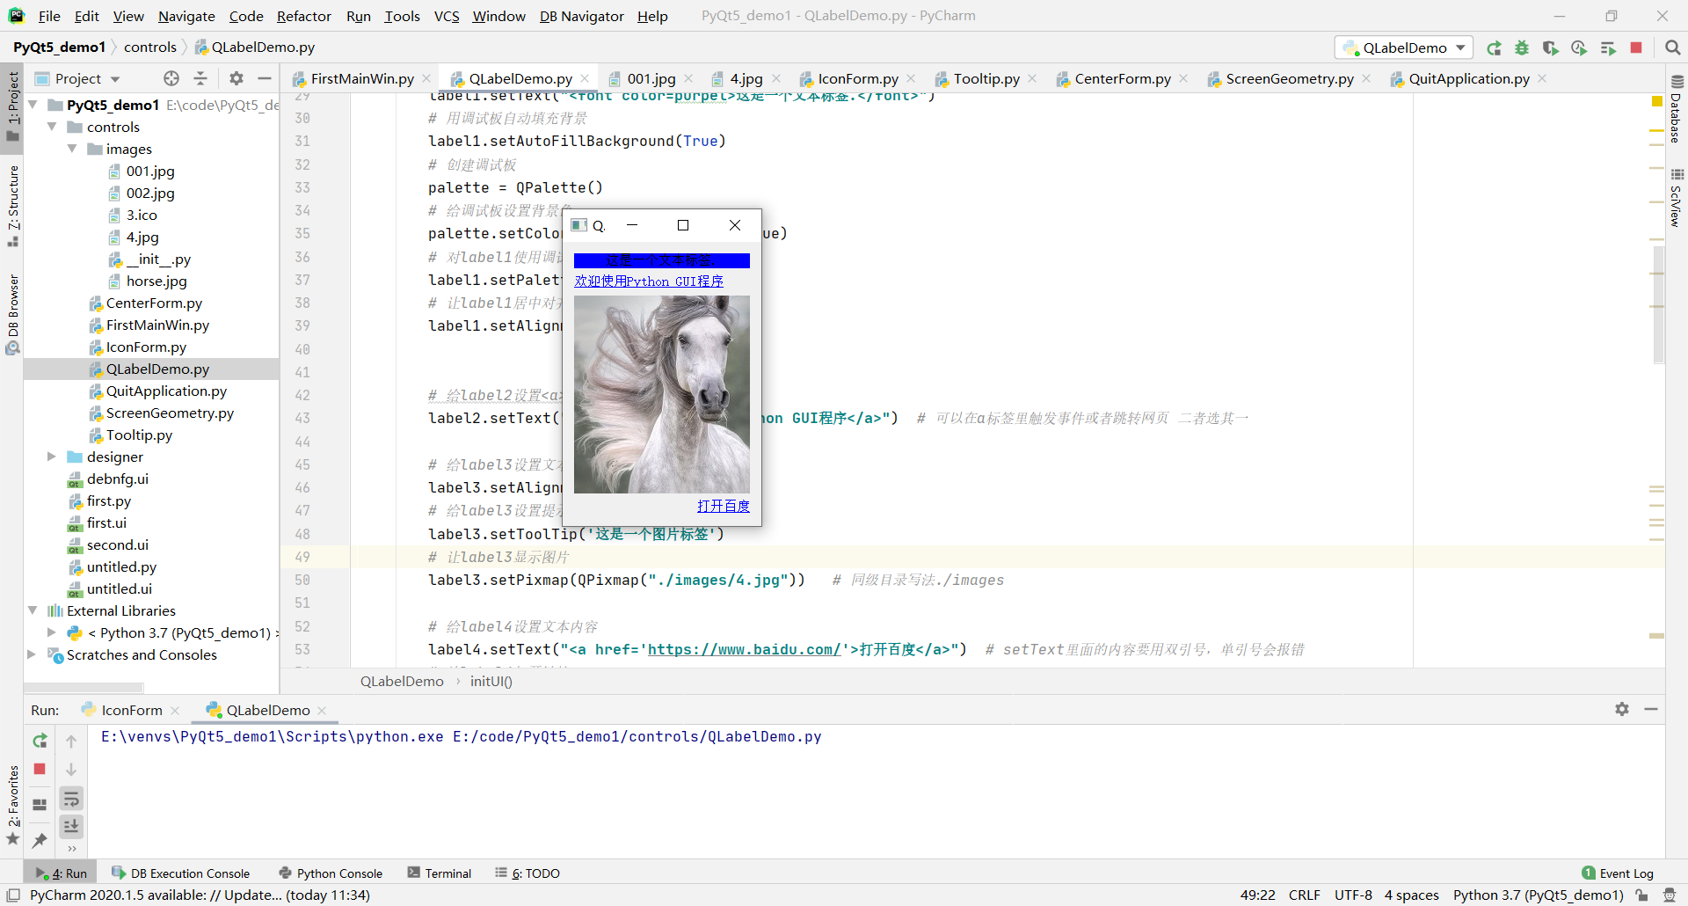The width and height of the screenshot is (1688, 906).
Task: Open DB Execution Console
Action: tap(181, 873)
